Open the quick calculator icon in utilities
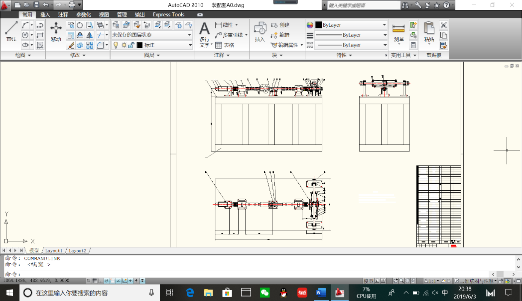 [413, 45]
